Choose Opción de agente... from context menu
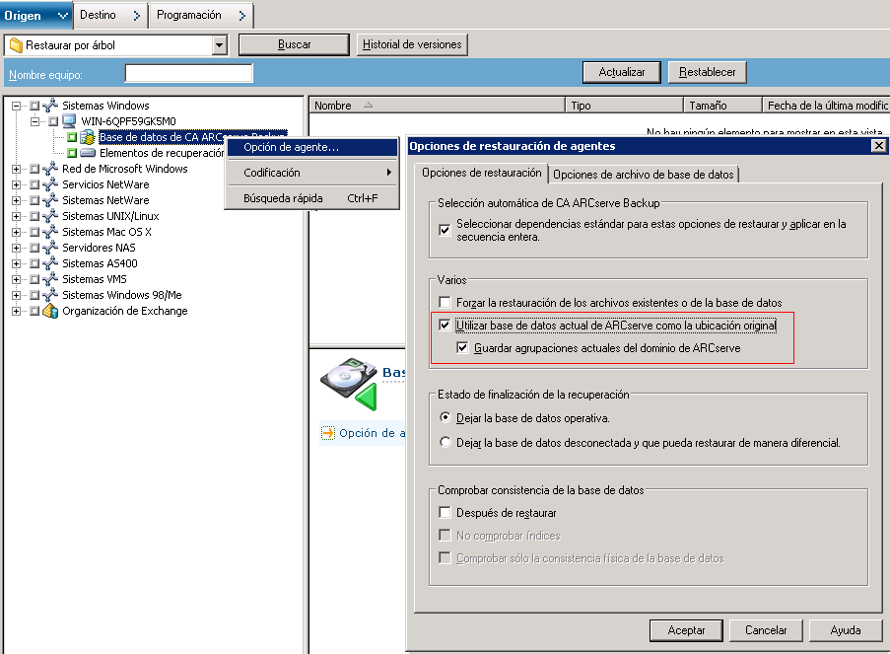The height and width of the screenshot is (654, 890). coord(312,147)
